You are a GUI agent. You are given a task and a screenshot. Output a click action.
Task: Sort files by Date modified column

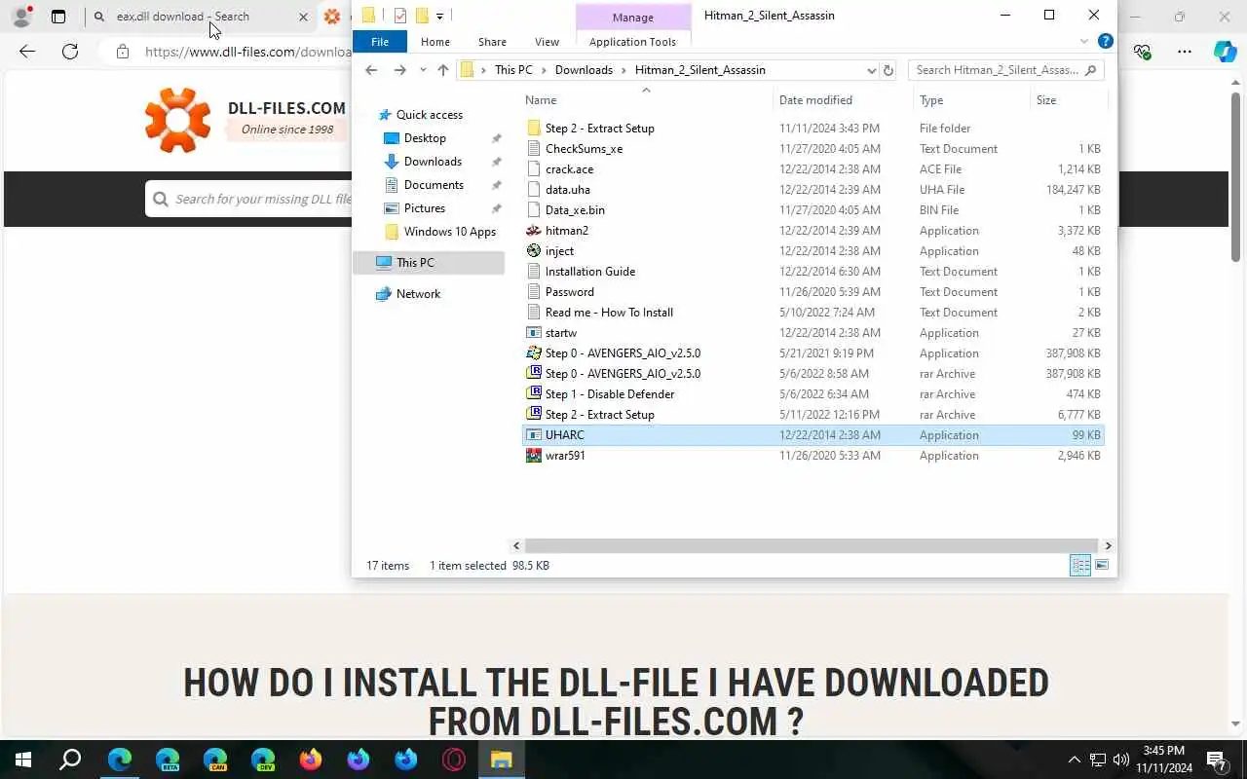[x=844, y=100]
